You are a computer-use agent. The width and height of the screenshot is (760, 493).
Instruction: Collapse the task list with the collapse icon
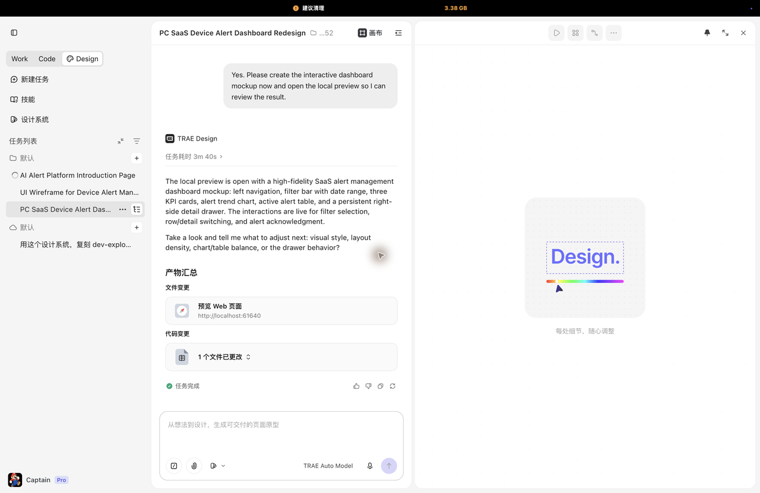(x=121, y=141)
